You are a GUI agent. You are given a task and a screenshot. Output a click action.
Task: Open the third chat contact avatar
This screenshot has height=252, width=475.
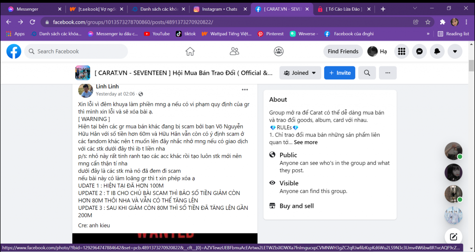tap(454, 194)
